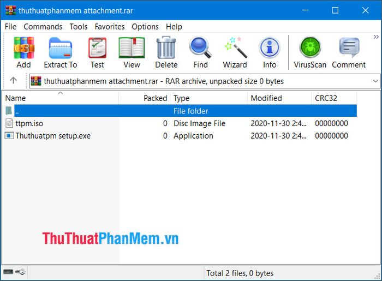
Task: Click the archive icon in address bar
Action: [x=36, y=81]
